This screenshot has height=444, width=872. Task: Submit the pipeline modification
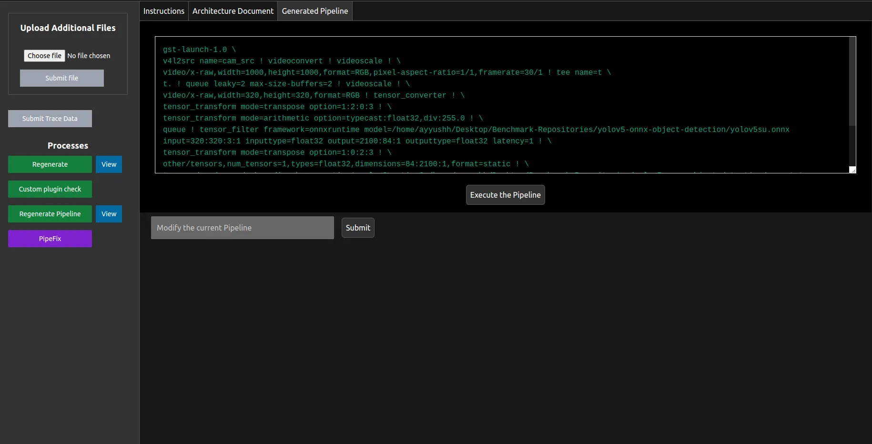(358, 228)
